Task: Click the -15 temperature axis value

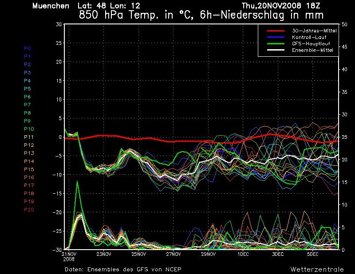Action: point(57,194)
